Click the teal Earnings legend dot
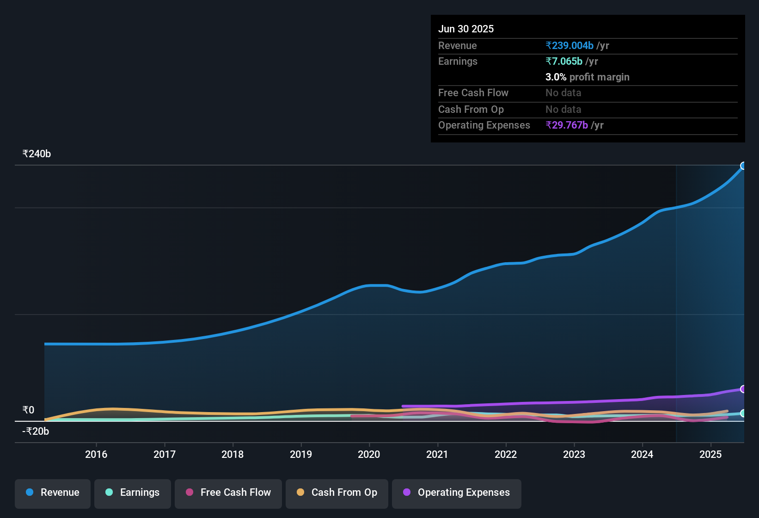Viewport: 759px width, 518px height. click(109, 493)
